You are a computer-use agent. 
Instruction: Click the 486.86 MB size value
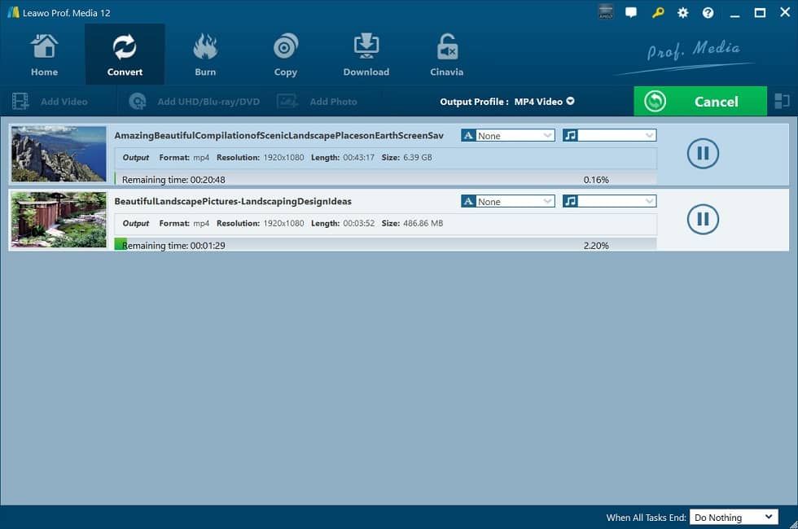point(423,223)
